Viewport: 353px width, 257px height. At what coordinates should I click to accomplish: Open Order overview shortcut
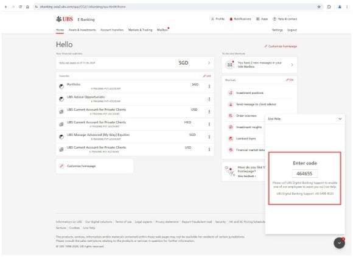[246, 116]
